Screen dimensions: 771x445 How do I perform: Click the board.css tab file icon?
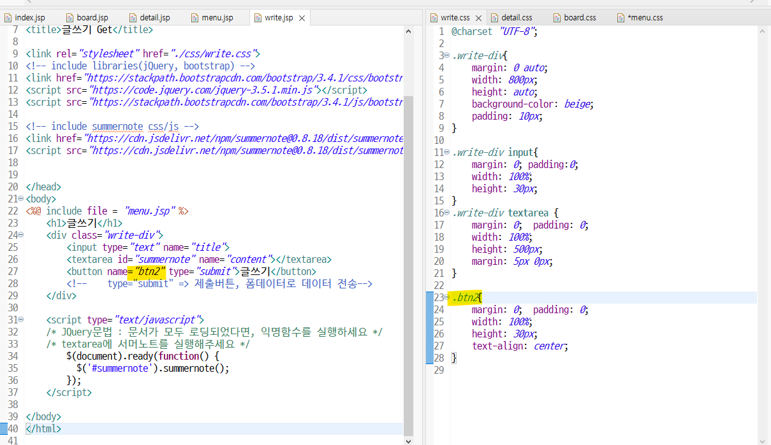pyautogui.click(x=558, y=18)
